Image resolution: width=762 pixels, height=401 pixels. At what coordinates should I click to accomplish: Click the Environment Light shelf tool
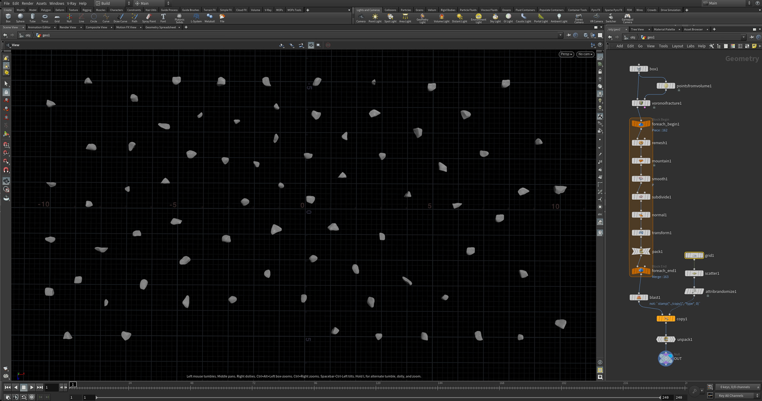tap(479, 19)
